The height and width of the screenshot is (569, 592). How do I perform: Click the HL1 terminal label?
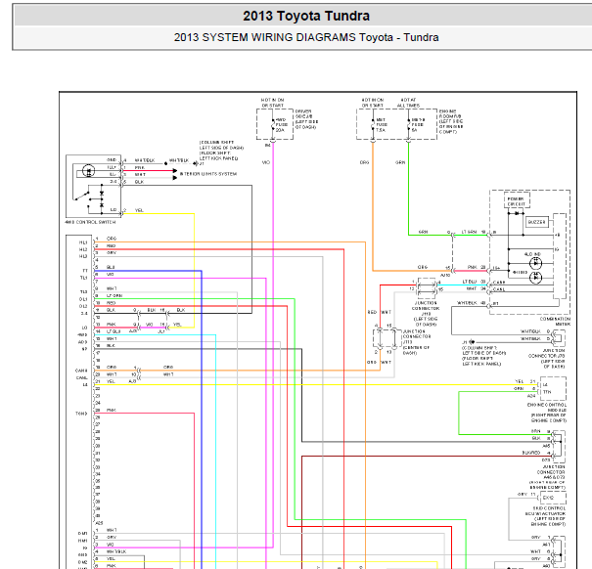click(x=83, y=242)
